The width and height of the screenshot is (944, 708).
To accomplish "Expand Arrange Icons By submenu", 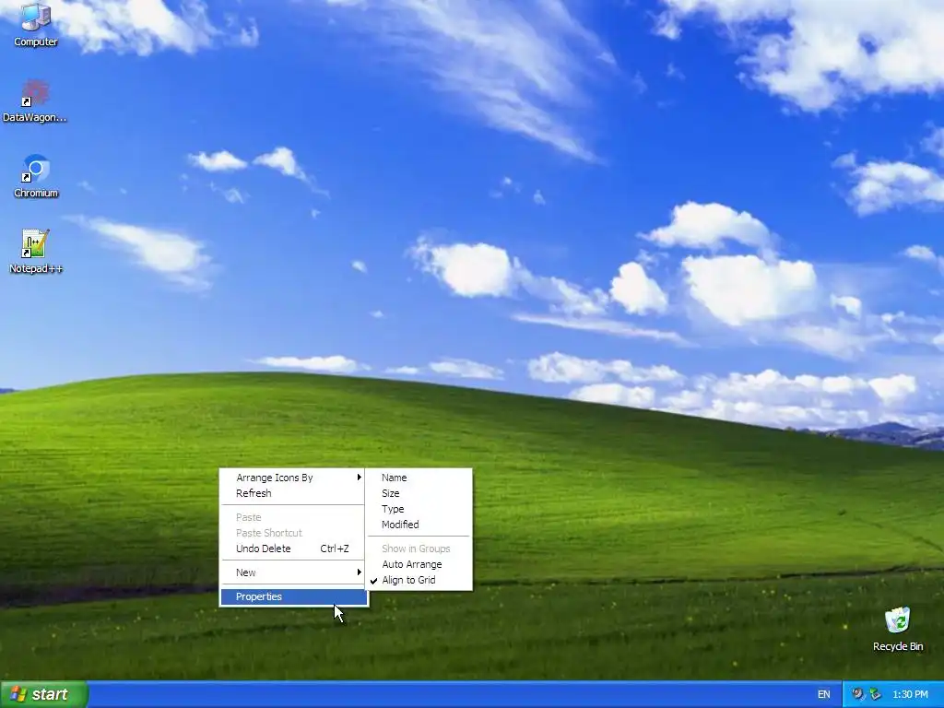I will tap(294, 478).
